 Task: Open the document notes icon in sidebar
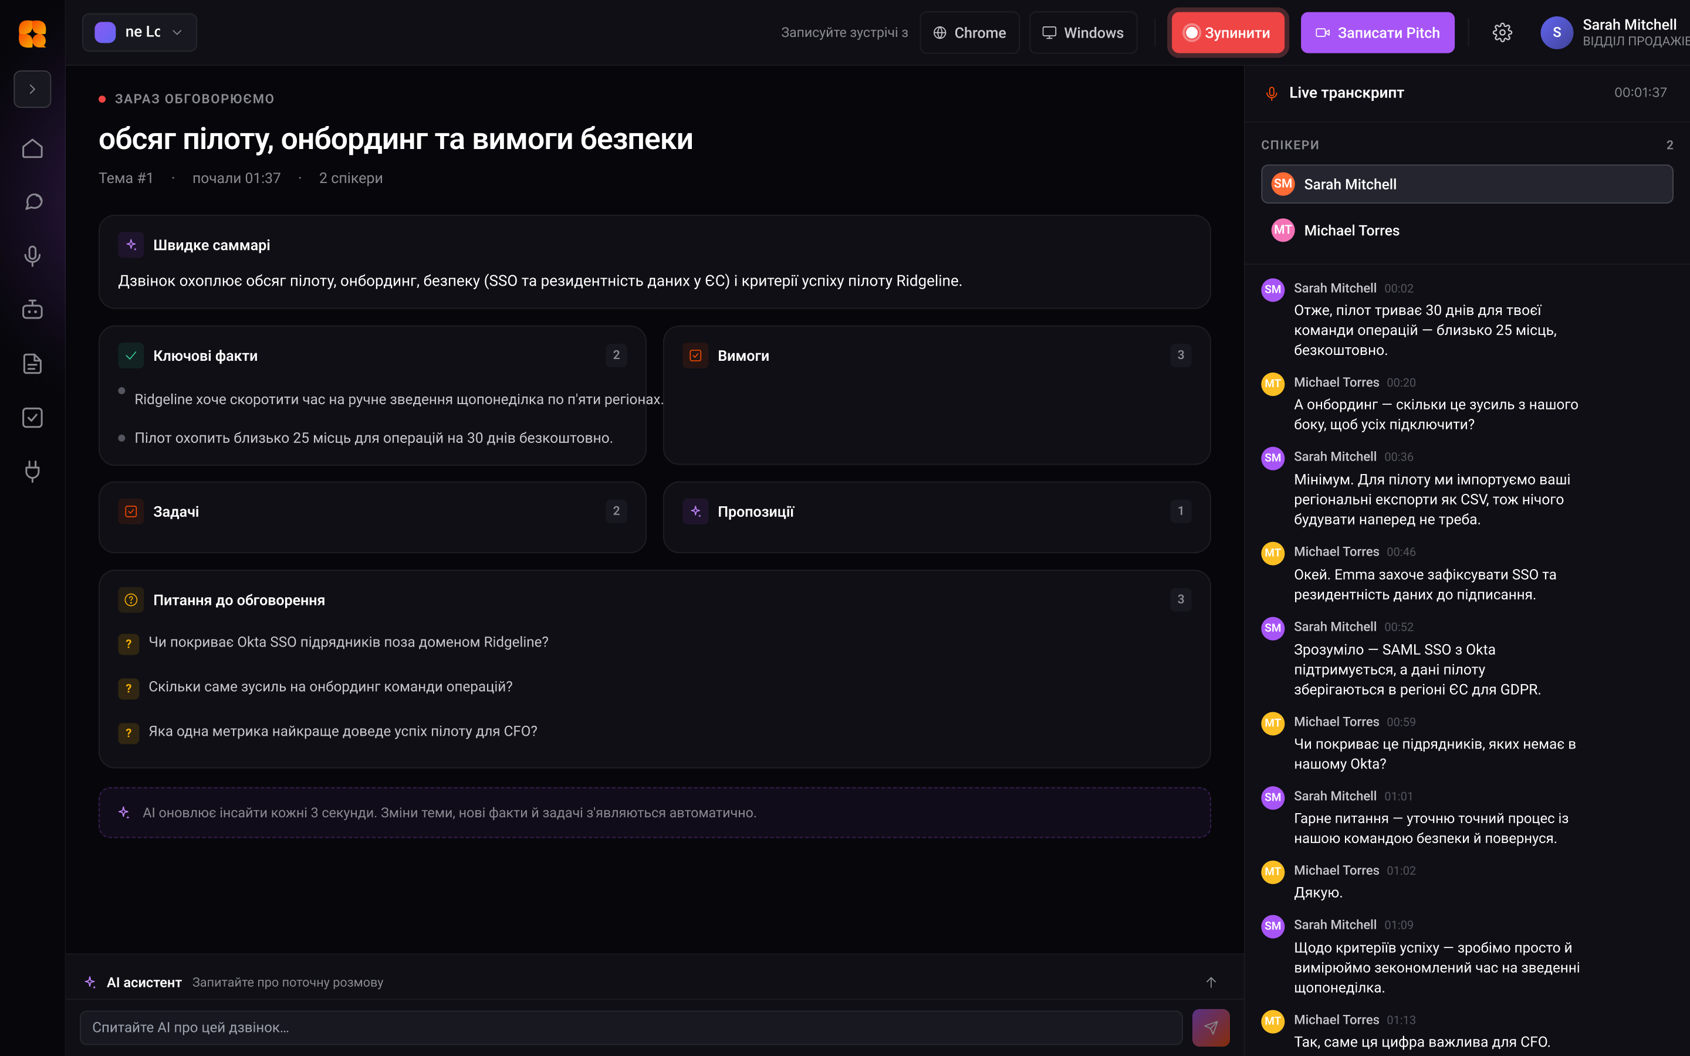[32, 364]
